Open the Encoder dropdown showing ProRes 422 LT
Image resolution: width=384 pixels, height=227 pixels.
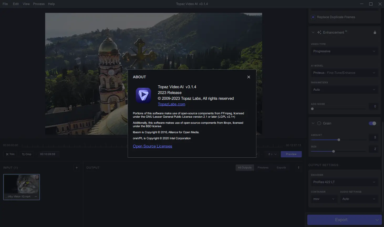(x=344, y=182)
